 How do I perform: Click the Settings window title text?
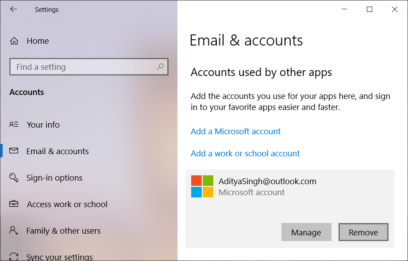46,10
